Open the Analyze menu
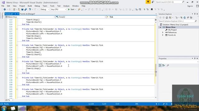The width and height of the screenshot is (199, 111). 66,6
